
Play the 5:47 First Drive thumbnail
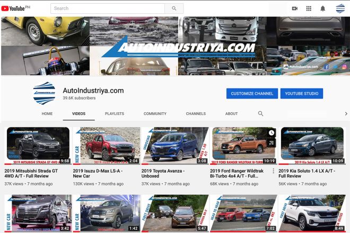click(x=175, y=213)
